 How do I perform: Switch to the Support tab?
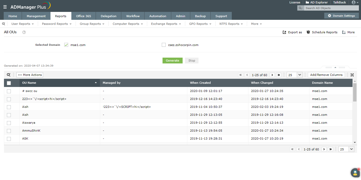click(x=221, y=16)
